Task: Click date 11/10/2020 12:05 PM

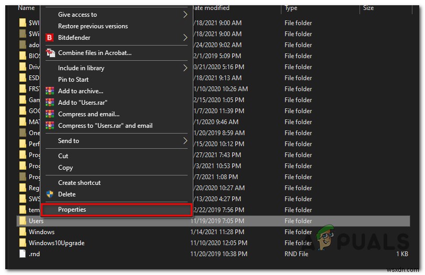Action: [219, 243]
